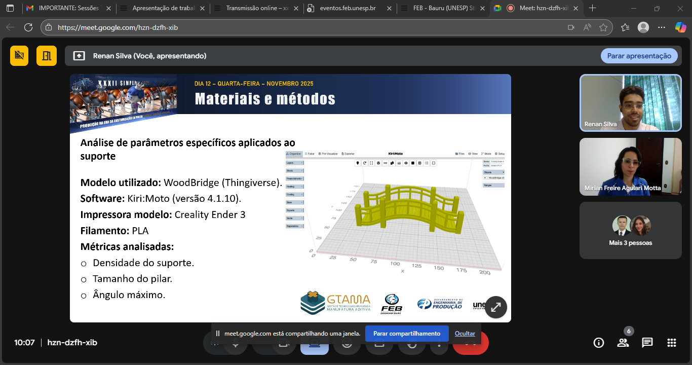Open the meeting details info icon

(x=599, y=343)
